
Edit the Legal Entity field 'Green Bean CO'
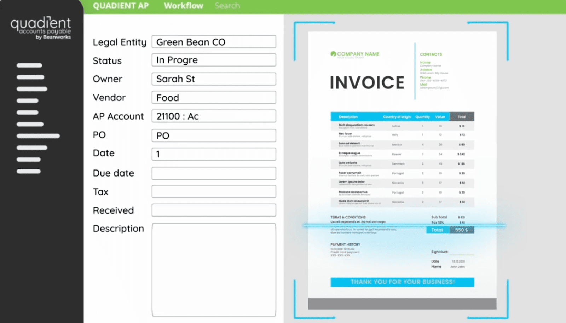coord(214,42)
